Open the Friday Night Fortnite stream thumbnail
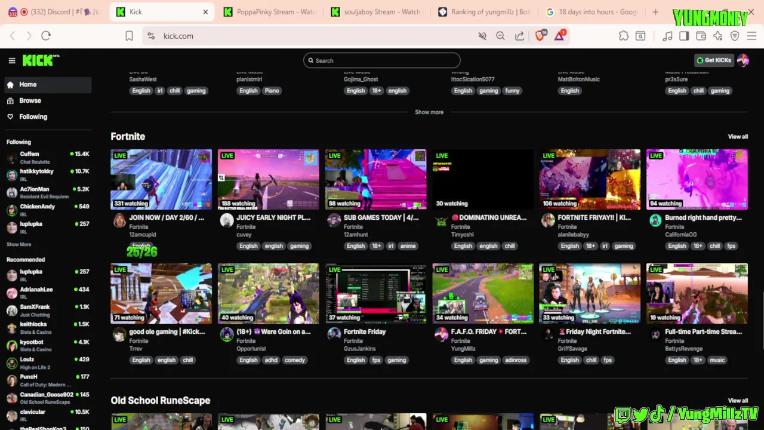The image size is (764, 430). pos(590,293)
